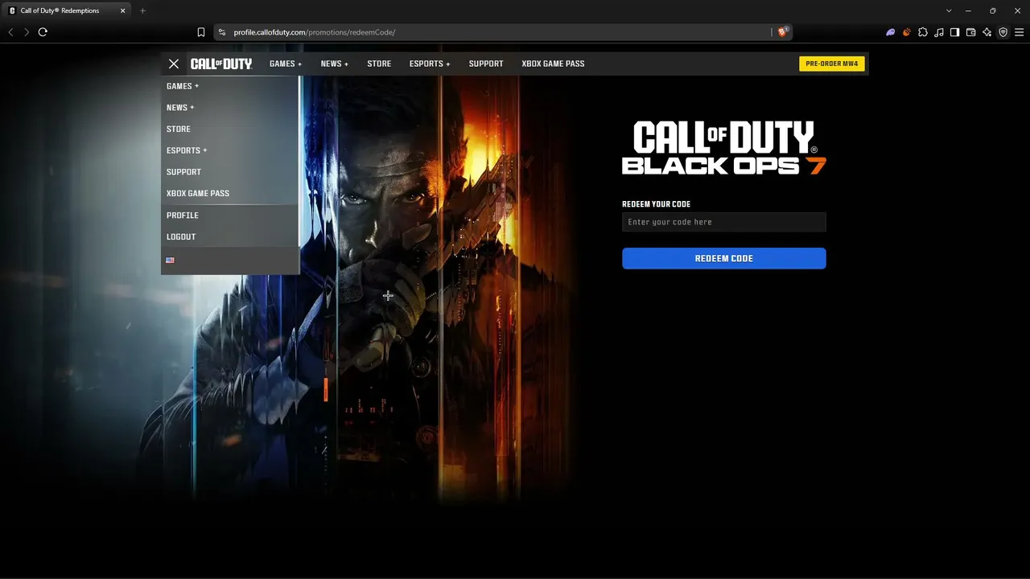Open the tab search chevron in the title bar

tap(949, 10)
